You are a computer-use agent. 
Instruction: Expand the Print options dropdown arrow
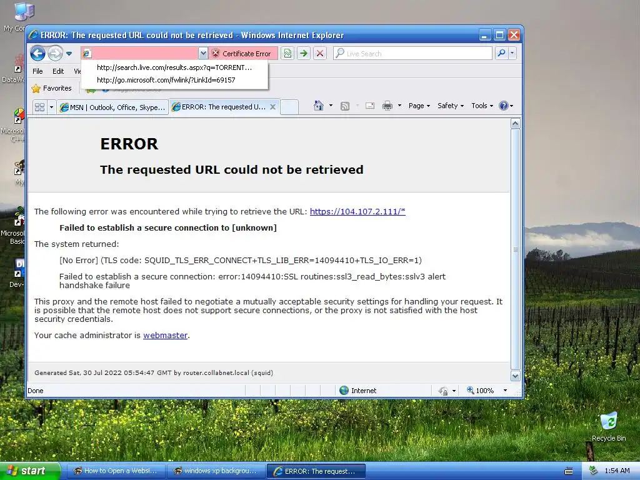pyautogui.click(x=399, y=106)
